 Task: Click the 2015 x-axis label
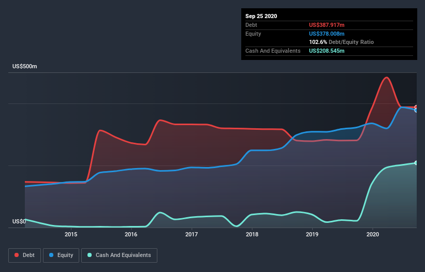(71, 234)
